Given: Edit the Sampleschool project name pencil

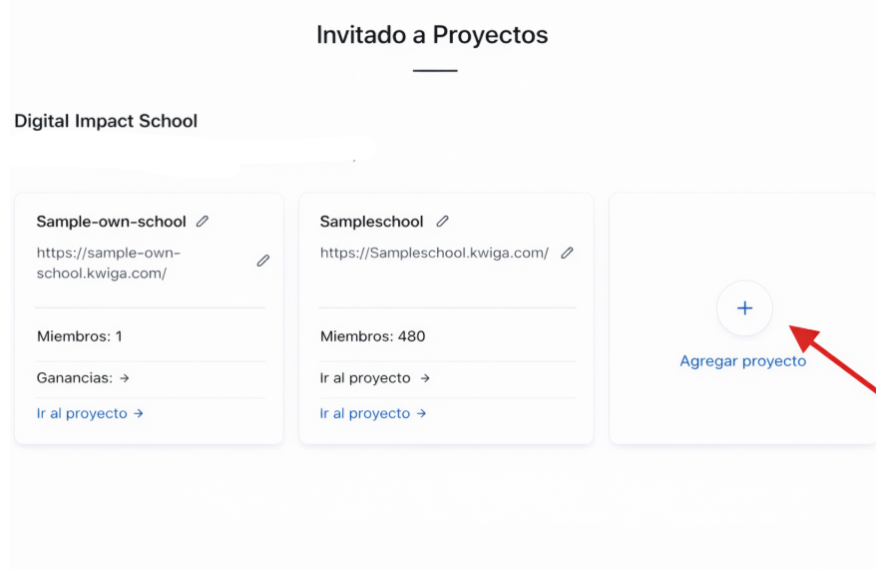Looking at the screenshot, I should pyautogui.click(x=442, y=222).
